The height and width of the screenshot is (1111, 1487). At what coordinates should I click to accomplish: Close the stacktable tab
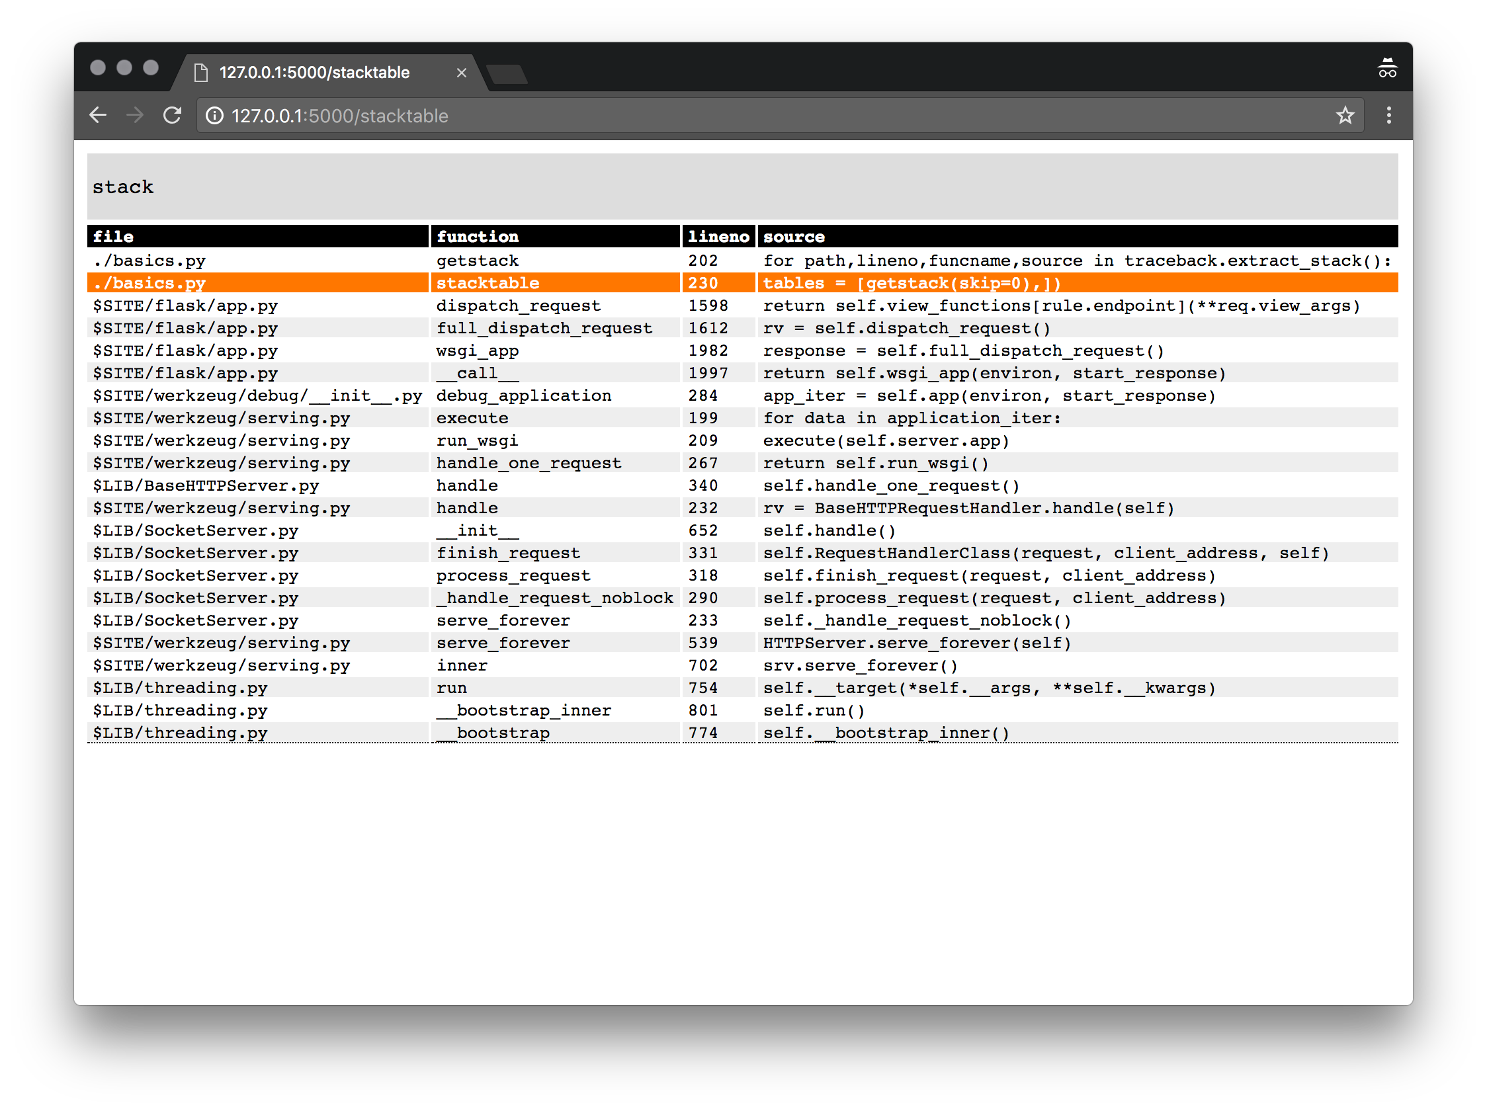click(x=461, y=73)
